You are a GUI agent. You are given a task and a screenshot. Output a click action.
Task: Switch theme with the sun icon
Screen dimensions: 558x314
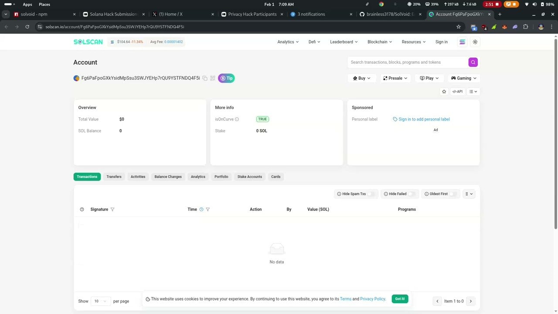475,42
